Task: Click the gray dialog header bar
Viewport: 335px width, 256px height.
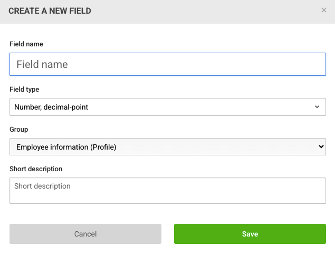Action: click(x=168, y=12)
